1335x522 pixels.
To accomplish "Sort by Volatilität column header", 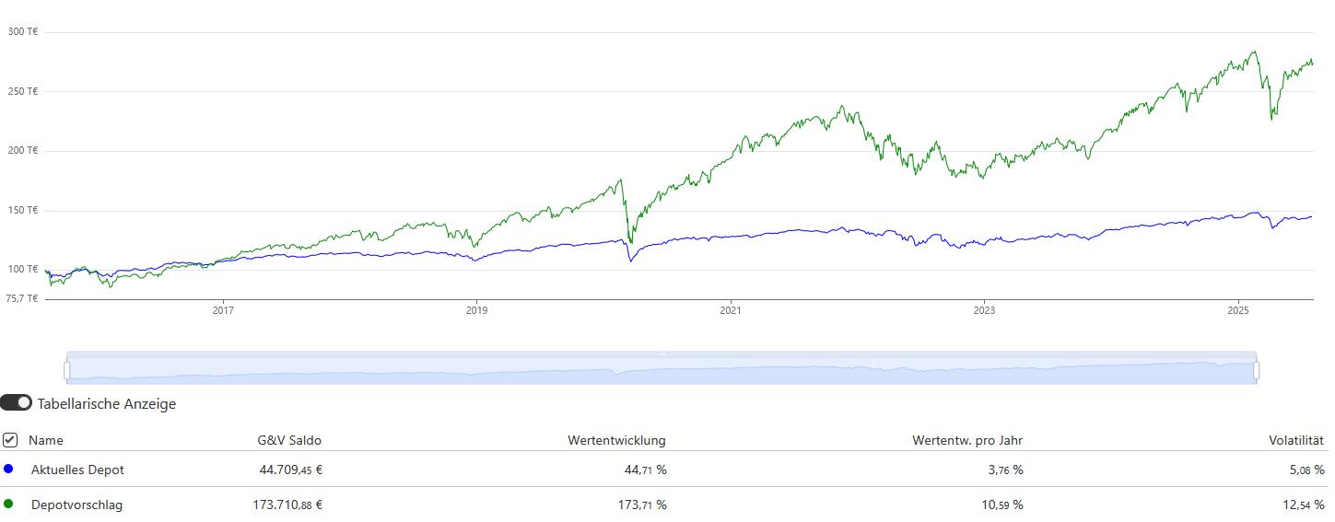I will coord(1296,440).
